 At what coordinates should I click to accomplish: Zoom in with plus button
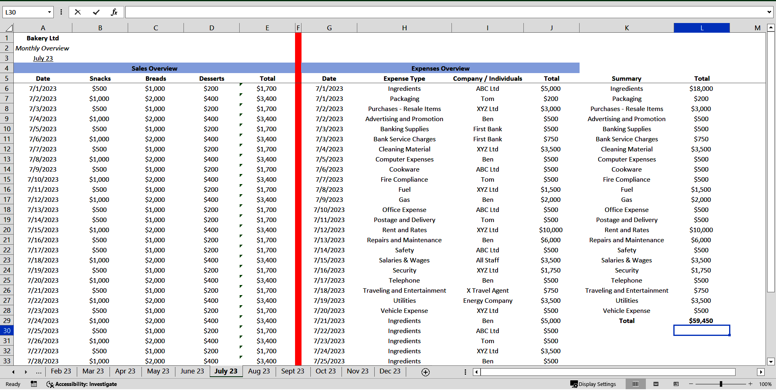(750, 384)
